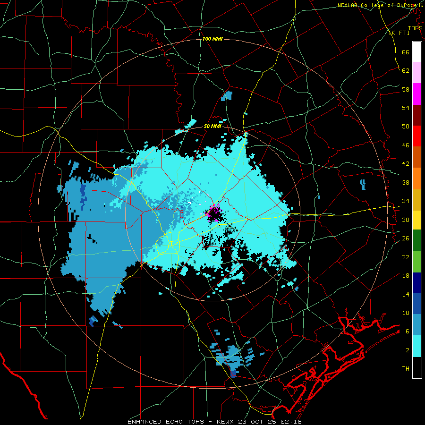Click the yellow 30-34 kft legend swatch
This screenshot has height=425, width=425.
[417, 220]
